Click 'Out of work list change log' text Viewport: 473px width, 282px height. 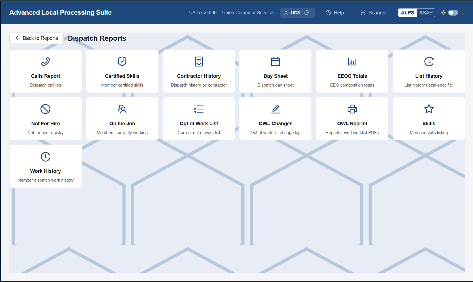click(275, 133)
